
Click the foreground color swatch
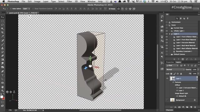[2, 97]
